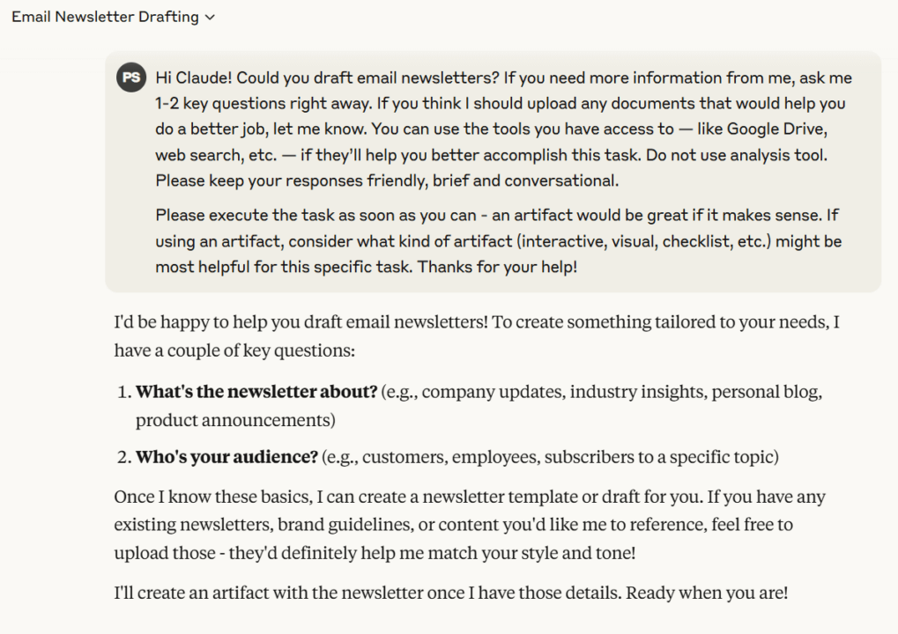
Task: Click bold "What's the newsletter about?" question
Action: click(x=256, y=392)
